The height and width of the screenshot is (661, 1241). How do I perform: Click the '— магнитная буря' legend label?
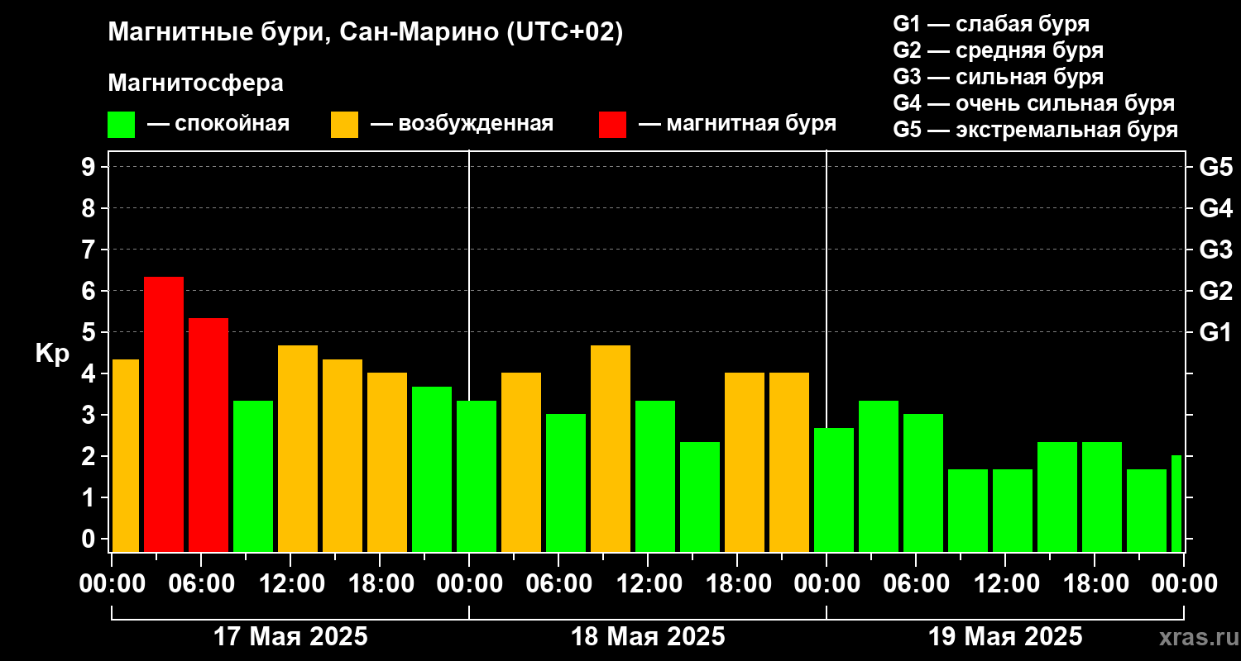coord(737,124)
